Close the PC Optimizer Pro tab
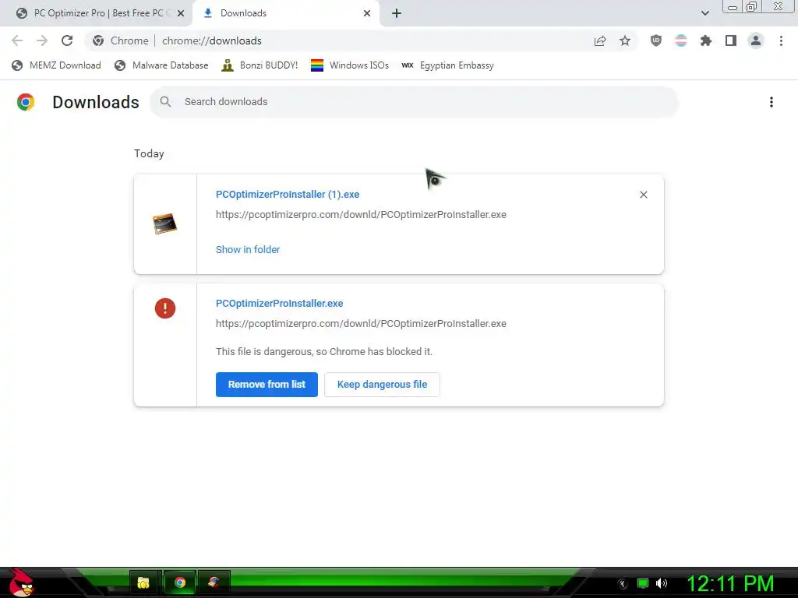The width and height of the screenshot is (798, 598). (181, 13)
